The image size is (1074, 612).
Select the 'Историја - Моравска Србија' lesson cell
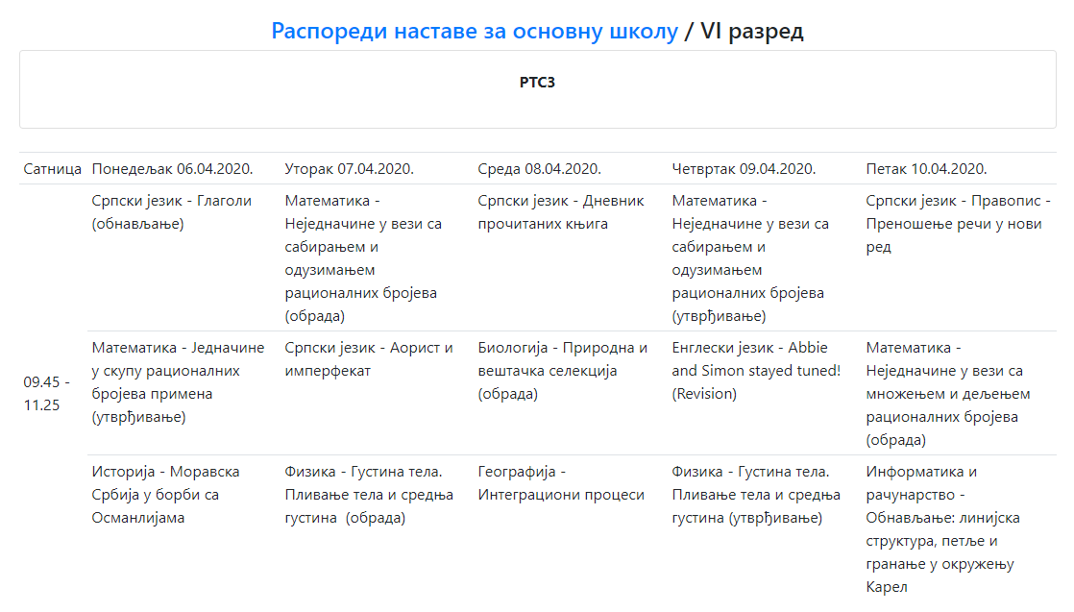[x=165, y=495]
